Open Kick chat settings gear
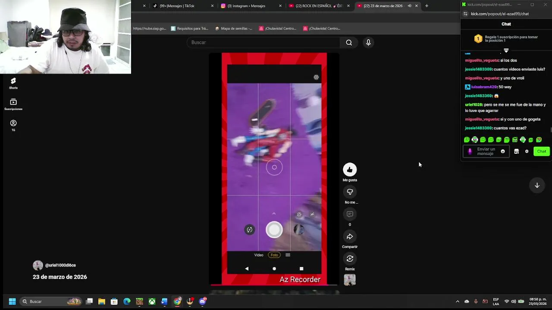The image size is (552, 310). 527,152
